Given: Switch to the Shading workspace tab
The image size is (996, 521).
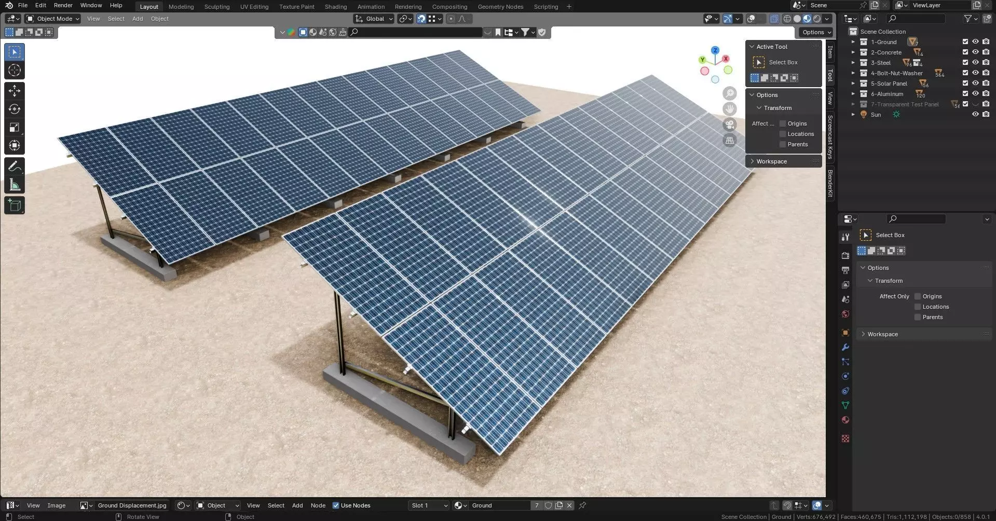Looking at the screenshot, I should click(x=335, y=7).
